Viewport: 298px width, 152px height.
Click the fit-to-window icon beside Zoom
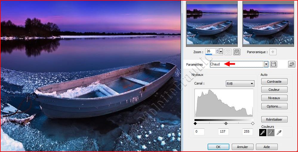point(228,52)
